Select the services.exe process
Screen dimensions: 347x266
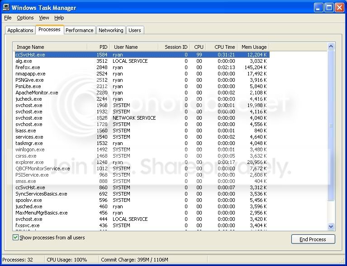pos(142,137)
